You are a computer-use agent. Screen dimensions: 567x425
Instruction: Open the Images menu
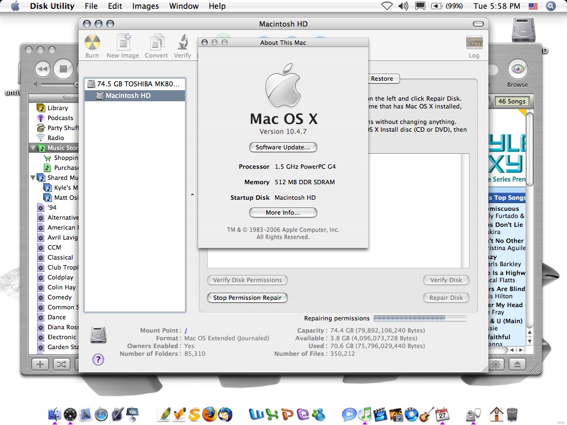146,6
